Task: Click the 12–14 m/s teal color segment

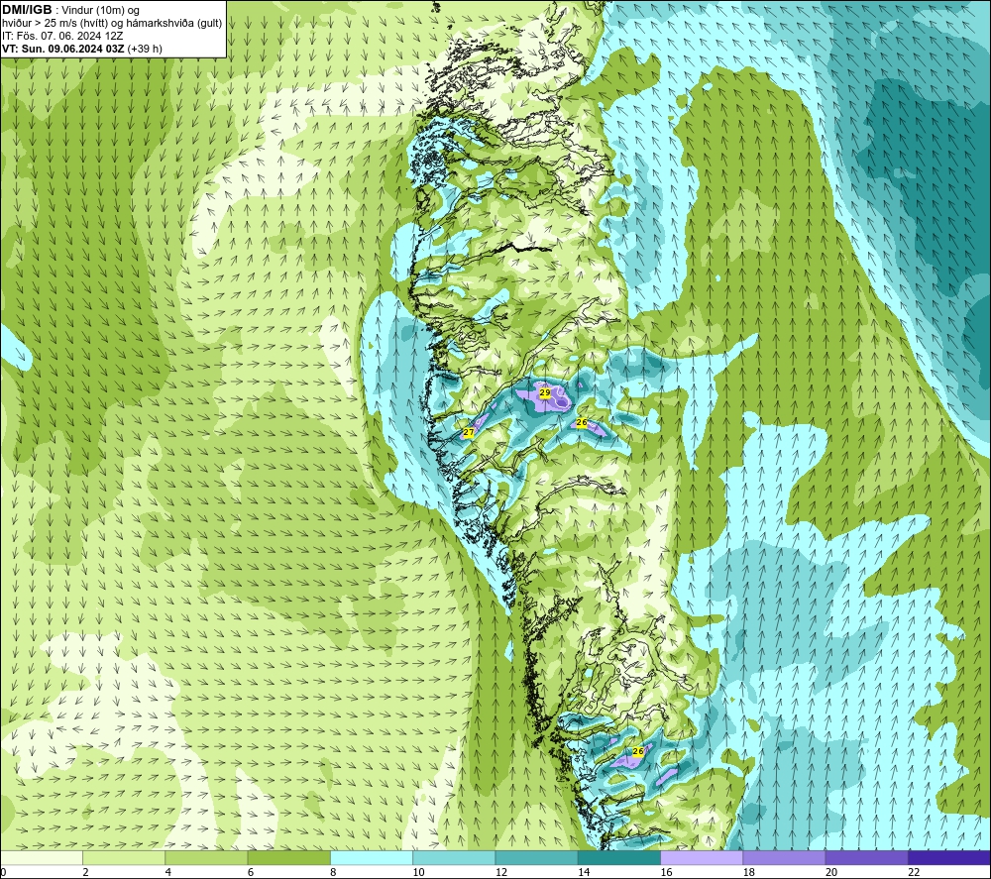Action: tap(536, 857)
